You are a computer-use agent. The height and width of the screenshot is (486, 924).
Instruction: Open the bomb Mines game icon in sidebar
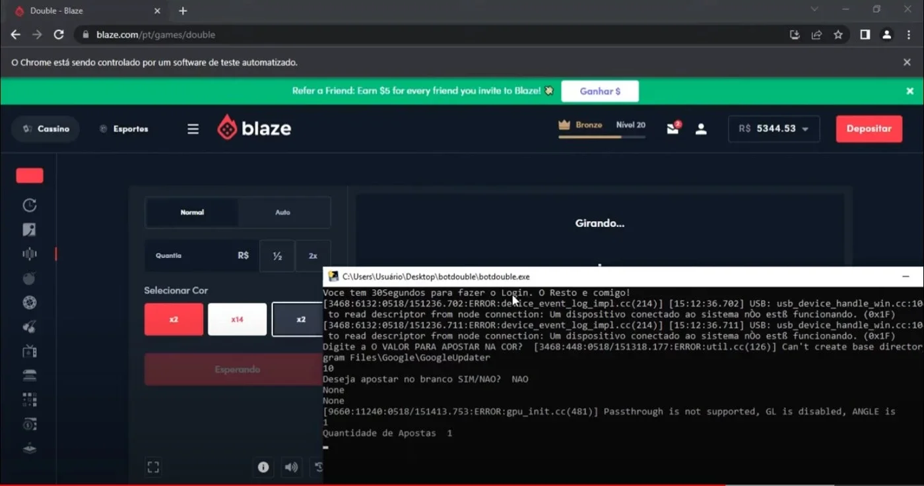click(29, 278)
